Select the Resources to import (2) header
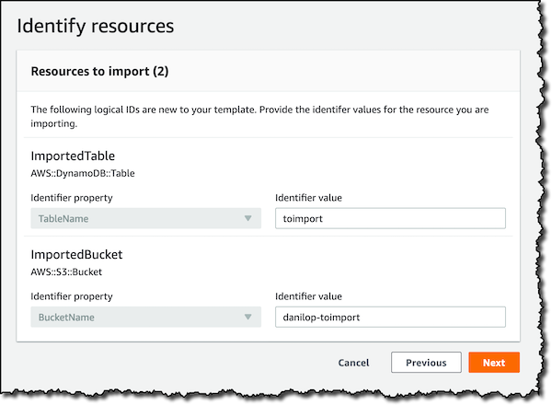 99,71
